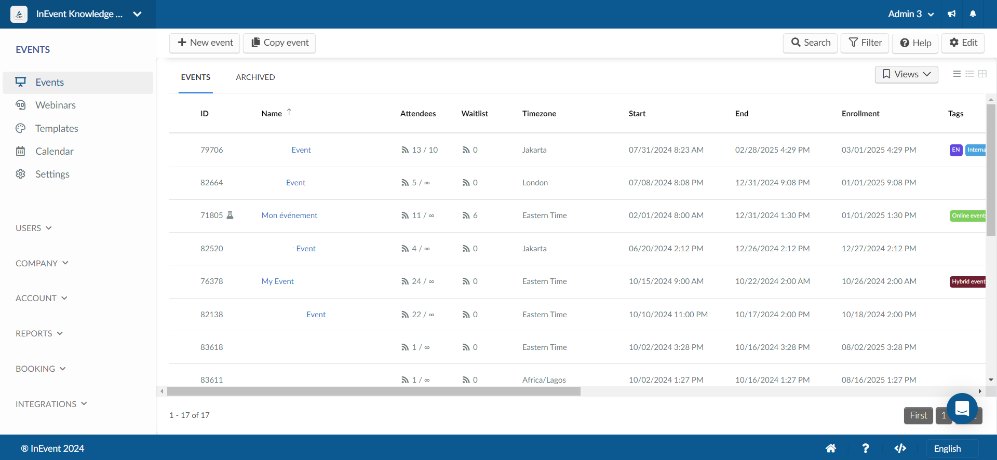Expand the REPORTS sidebar section

click(x=39, y=333)
